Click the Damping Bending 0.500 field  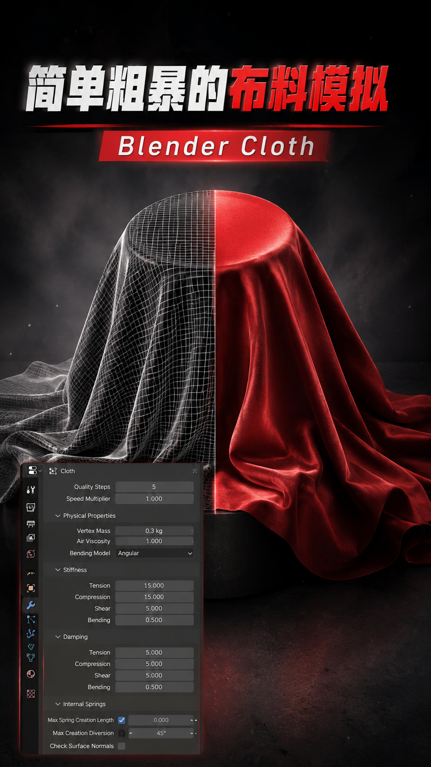click(154, 687)
